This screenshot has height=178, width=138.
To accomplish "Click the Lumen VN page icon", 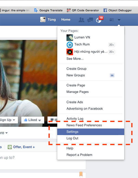I will (x=70, y=38).
